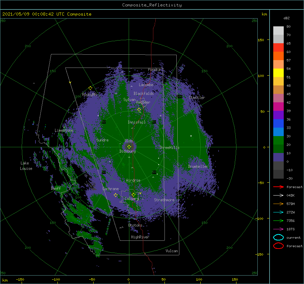Select the 20 dBZ dark green swatch
The width and height of the screenshot is (304, 284).
click(x=278, y=149)
